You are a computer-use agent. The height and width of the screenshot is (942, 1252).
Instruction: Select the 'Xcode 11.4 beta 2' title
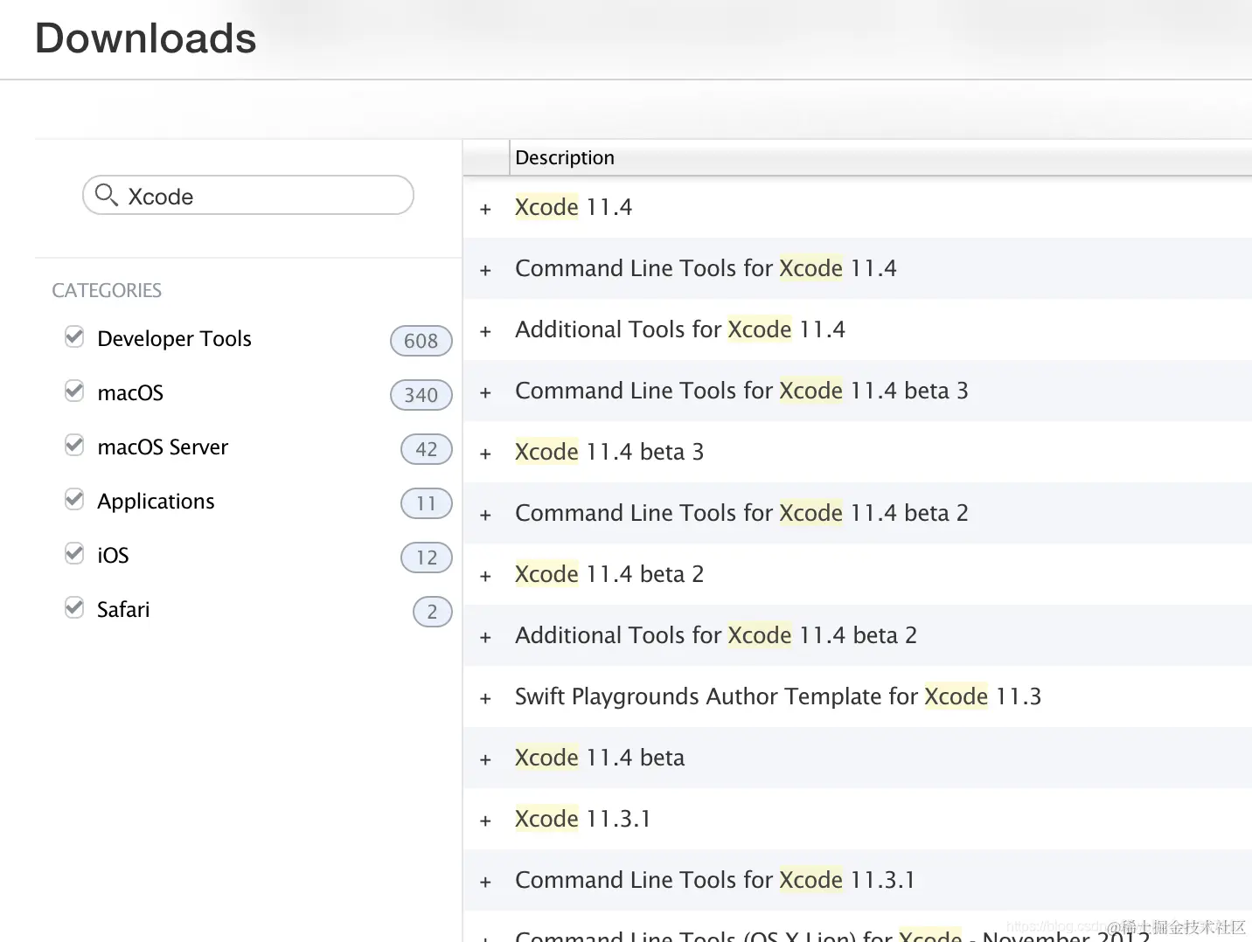click(609, 574)
